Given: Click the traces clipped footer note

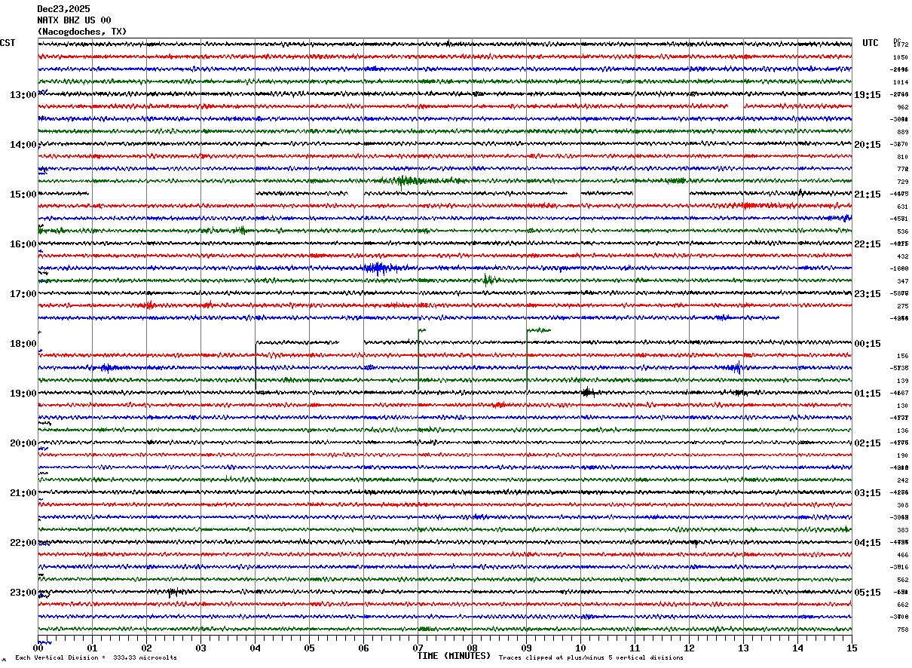Looking at the screenshot, I should [x=591, y=657].
